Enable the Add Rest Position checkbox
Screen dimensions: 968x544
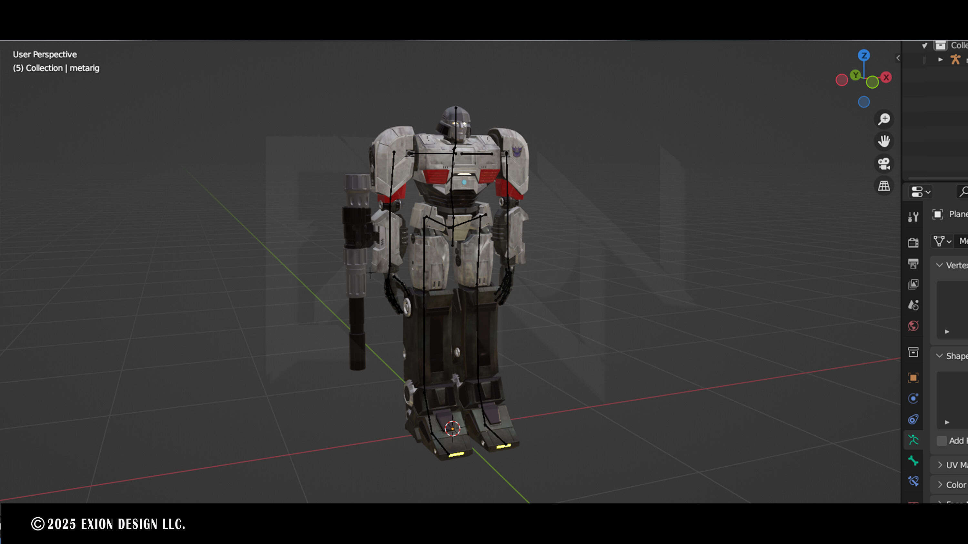[x=941, y=441]
